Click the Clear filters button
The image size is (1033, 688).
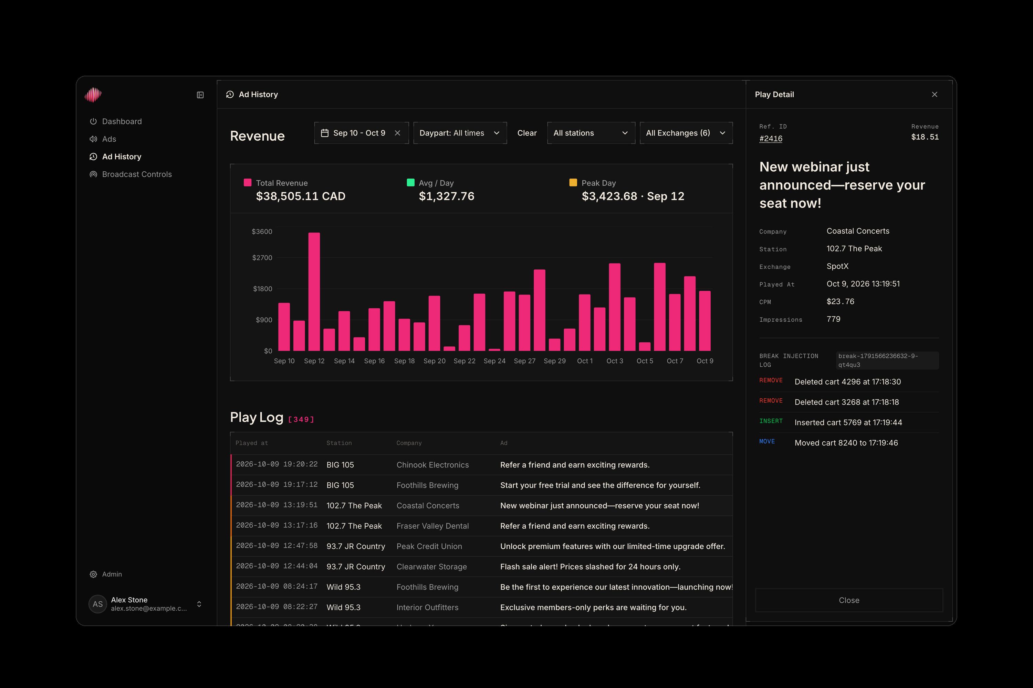tap(526, 133)
